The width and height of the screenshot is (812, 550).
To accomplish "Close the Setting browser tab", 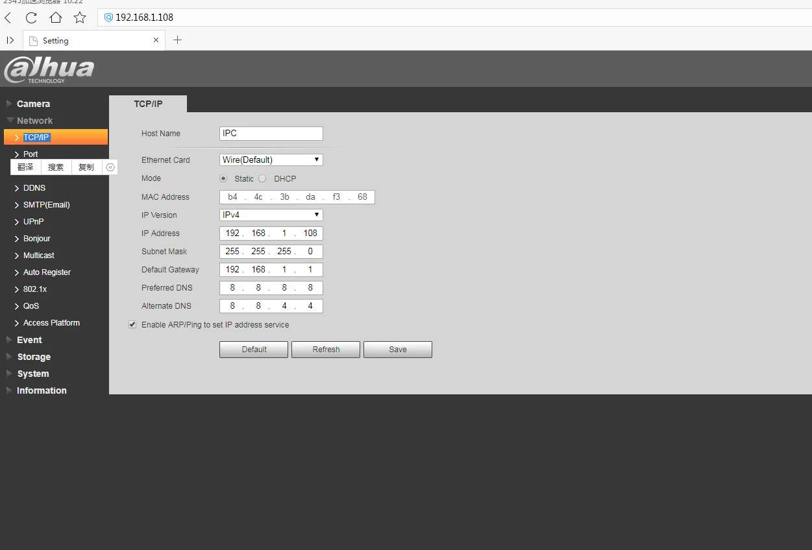I will [x=156, y=40].
